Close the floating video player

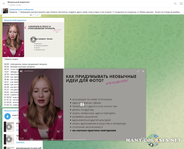(x=143, y=71)
